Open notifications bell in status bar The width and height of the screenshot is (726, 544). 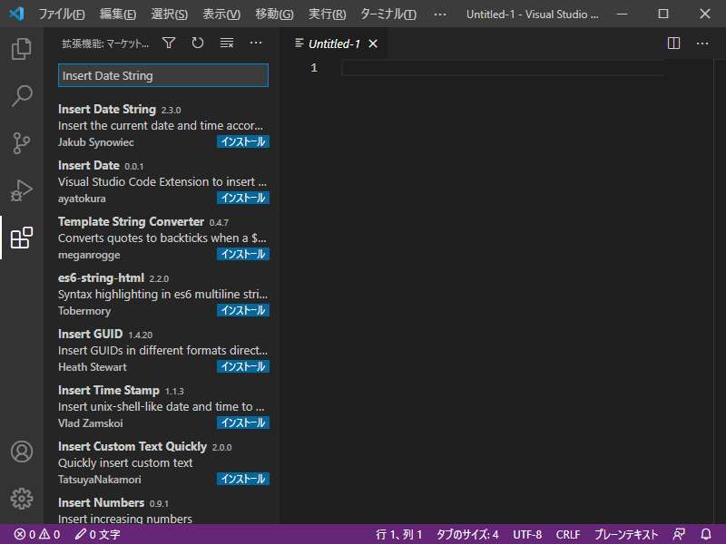[706, 534]
